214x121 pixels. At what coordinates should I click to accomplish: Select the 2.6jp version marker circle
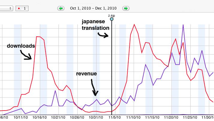[112, 19]
